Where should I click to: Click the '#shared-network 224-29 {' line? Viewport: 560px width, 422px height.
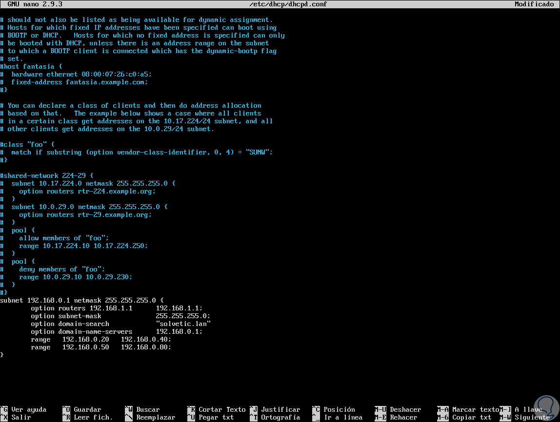pos(47,176)
